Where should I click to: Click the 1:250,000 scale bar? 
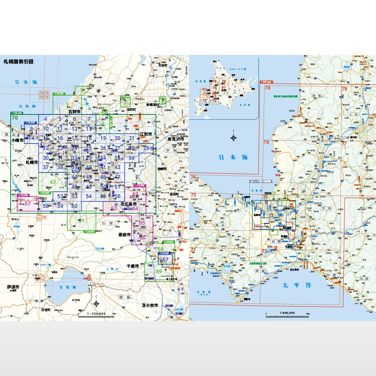coord(97,315)
